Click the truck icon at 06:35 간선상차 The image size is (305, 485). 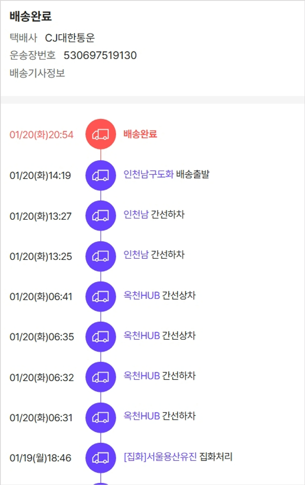(x=100, y=337)
